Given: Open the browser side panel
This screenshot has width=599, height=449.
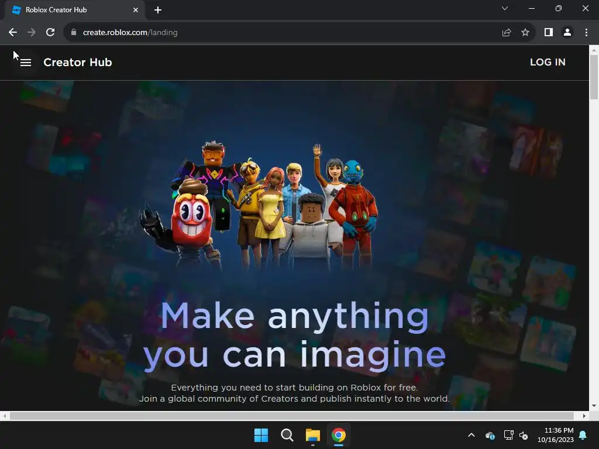Looking at the screenshot, I should (x=549, y=33).
